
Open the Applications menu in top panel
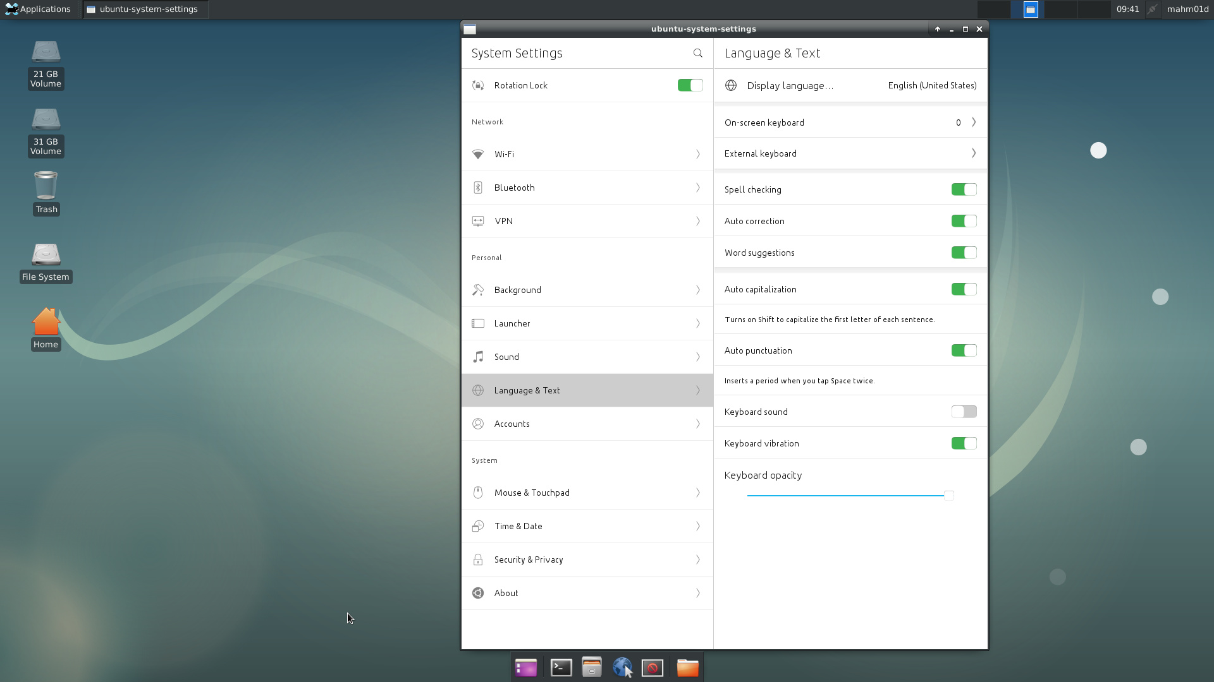point(38,9)
